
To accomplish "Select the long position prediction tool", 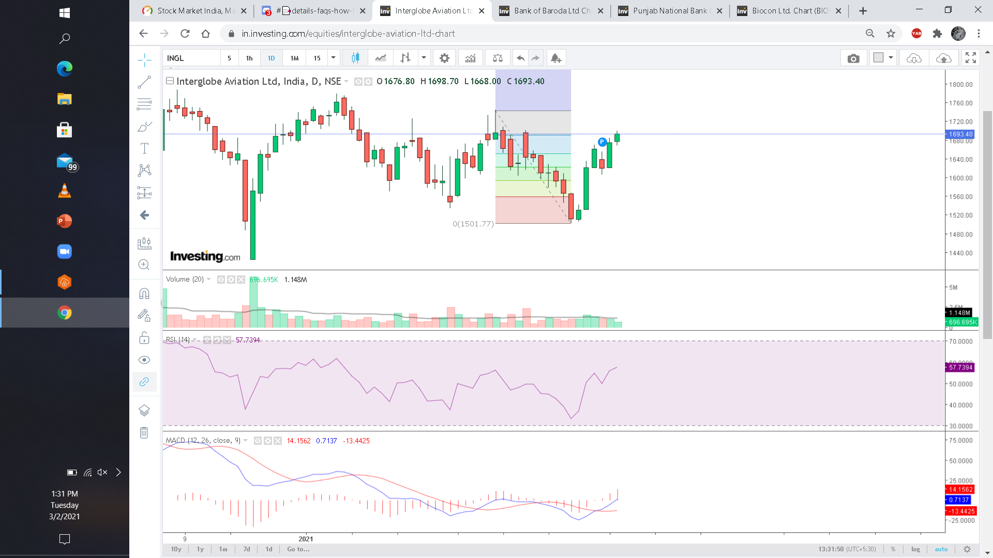I will pos(144,193).
